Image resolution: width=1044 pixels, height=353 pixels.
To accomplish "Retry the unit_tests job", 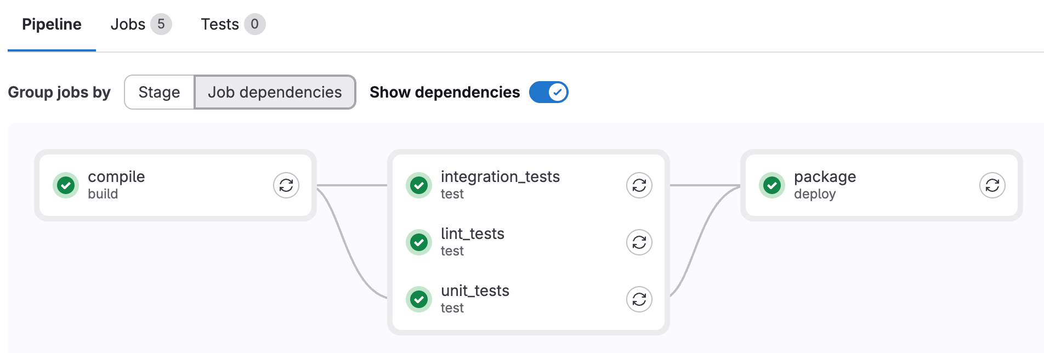I will (x=639, y=299).
